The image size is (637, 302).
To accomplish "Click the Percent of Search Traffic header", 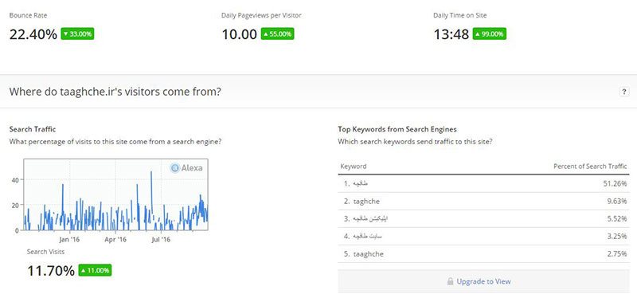I will click(590, 167).
